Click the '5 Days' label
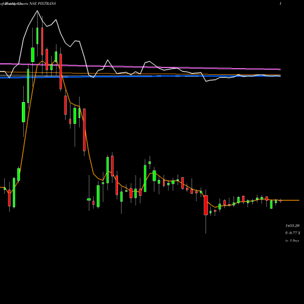The image size is (304, 304). click(x=294, y=241)
